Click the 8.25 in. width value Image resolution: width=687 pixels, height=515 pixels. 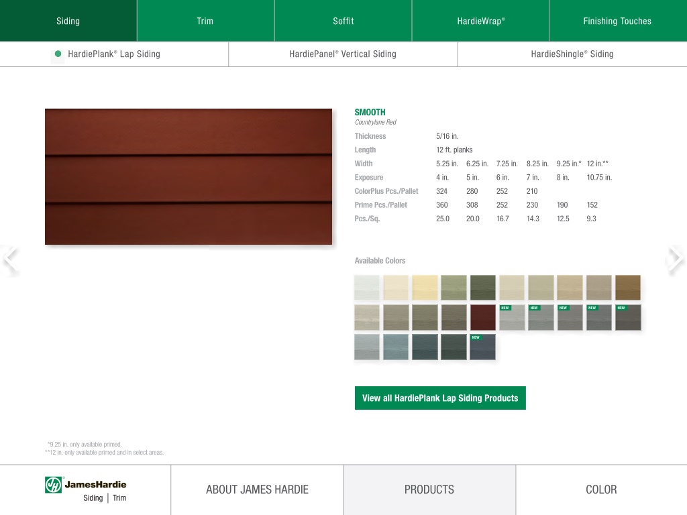[537, 164]
